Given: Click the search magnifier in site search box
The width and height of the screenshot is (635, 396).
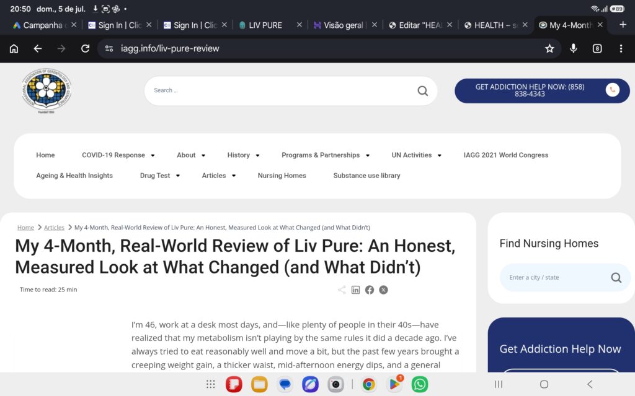Looking at the screenshot, I should [x=423, y=91].
